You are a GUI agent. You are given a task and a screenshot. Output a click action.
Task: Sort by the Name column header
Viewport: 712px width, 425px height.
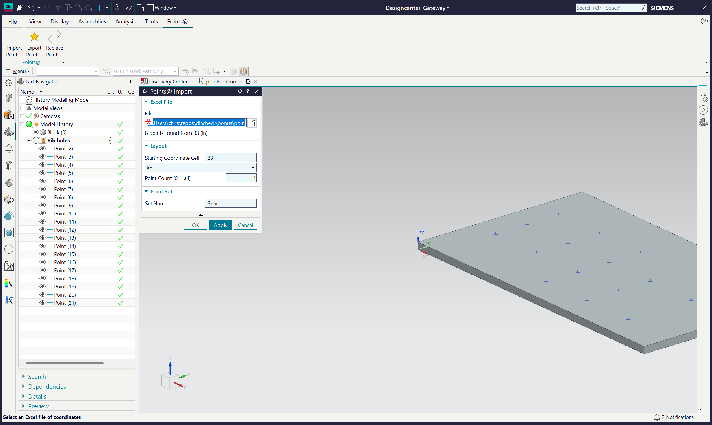point(62,92)
